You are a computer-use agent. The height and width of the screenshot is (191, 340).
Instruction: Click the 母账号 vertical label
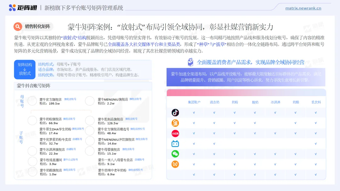[x=22, y=101]
